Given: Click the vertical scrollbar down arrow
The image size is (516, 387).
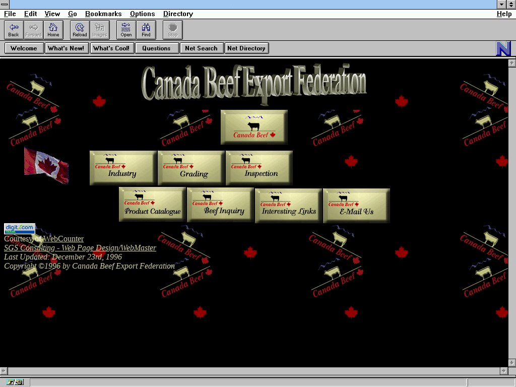Looking at the screenshot, I should (x=512, y=362).
